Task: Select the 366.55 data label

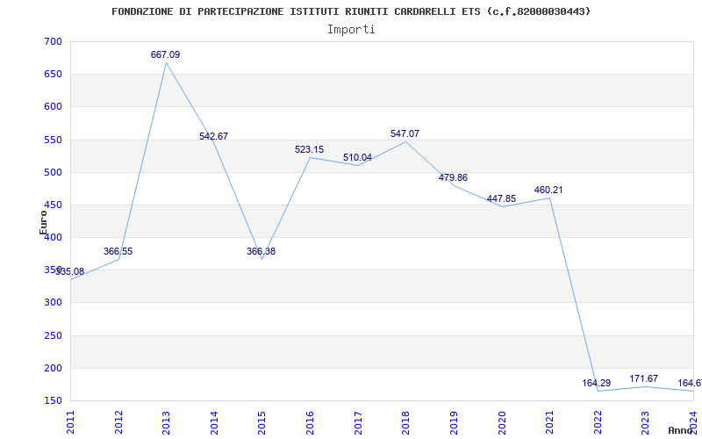Action: coord(118,251)
